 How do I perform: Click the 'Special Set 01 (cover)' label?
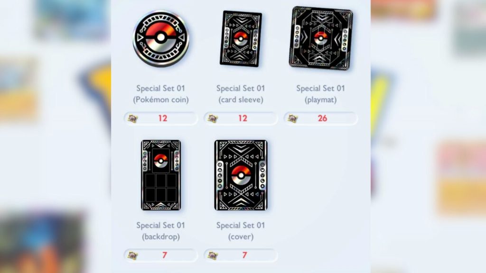241,231
